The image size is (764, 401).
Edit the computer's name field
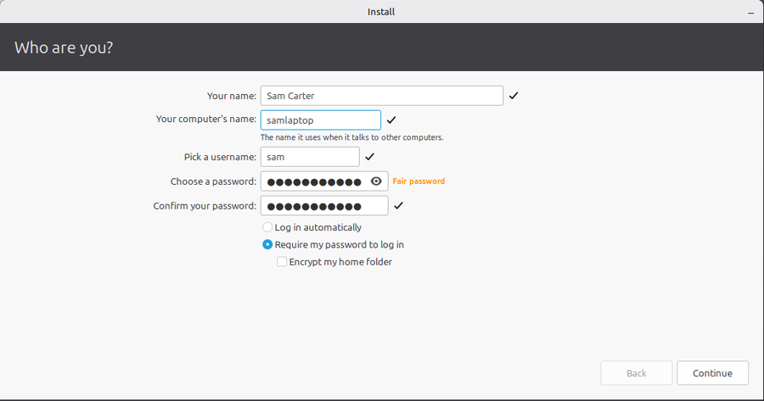pyautogui.click(x=321, y=120)
